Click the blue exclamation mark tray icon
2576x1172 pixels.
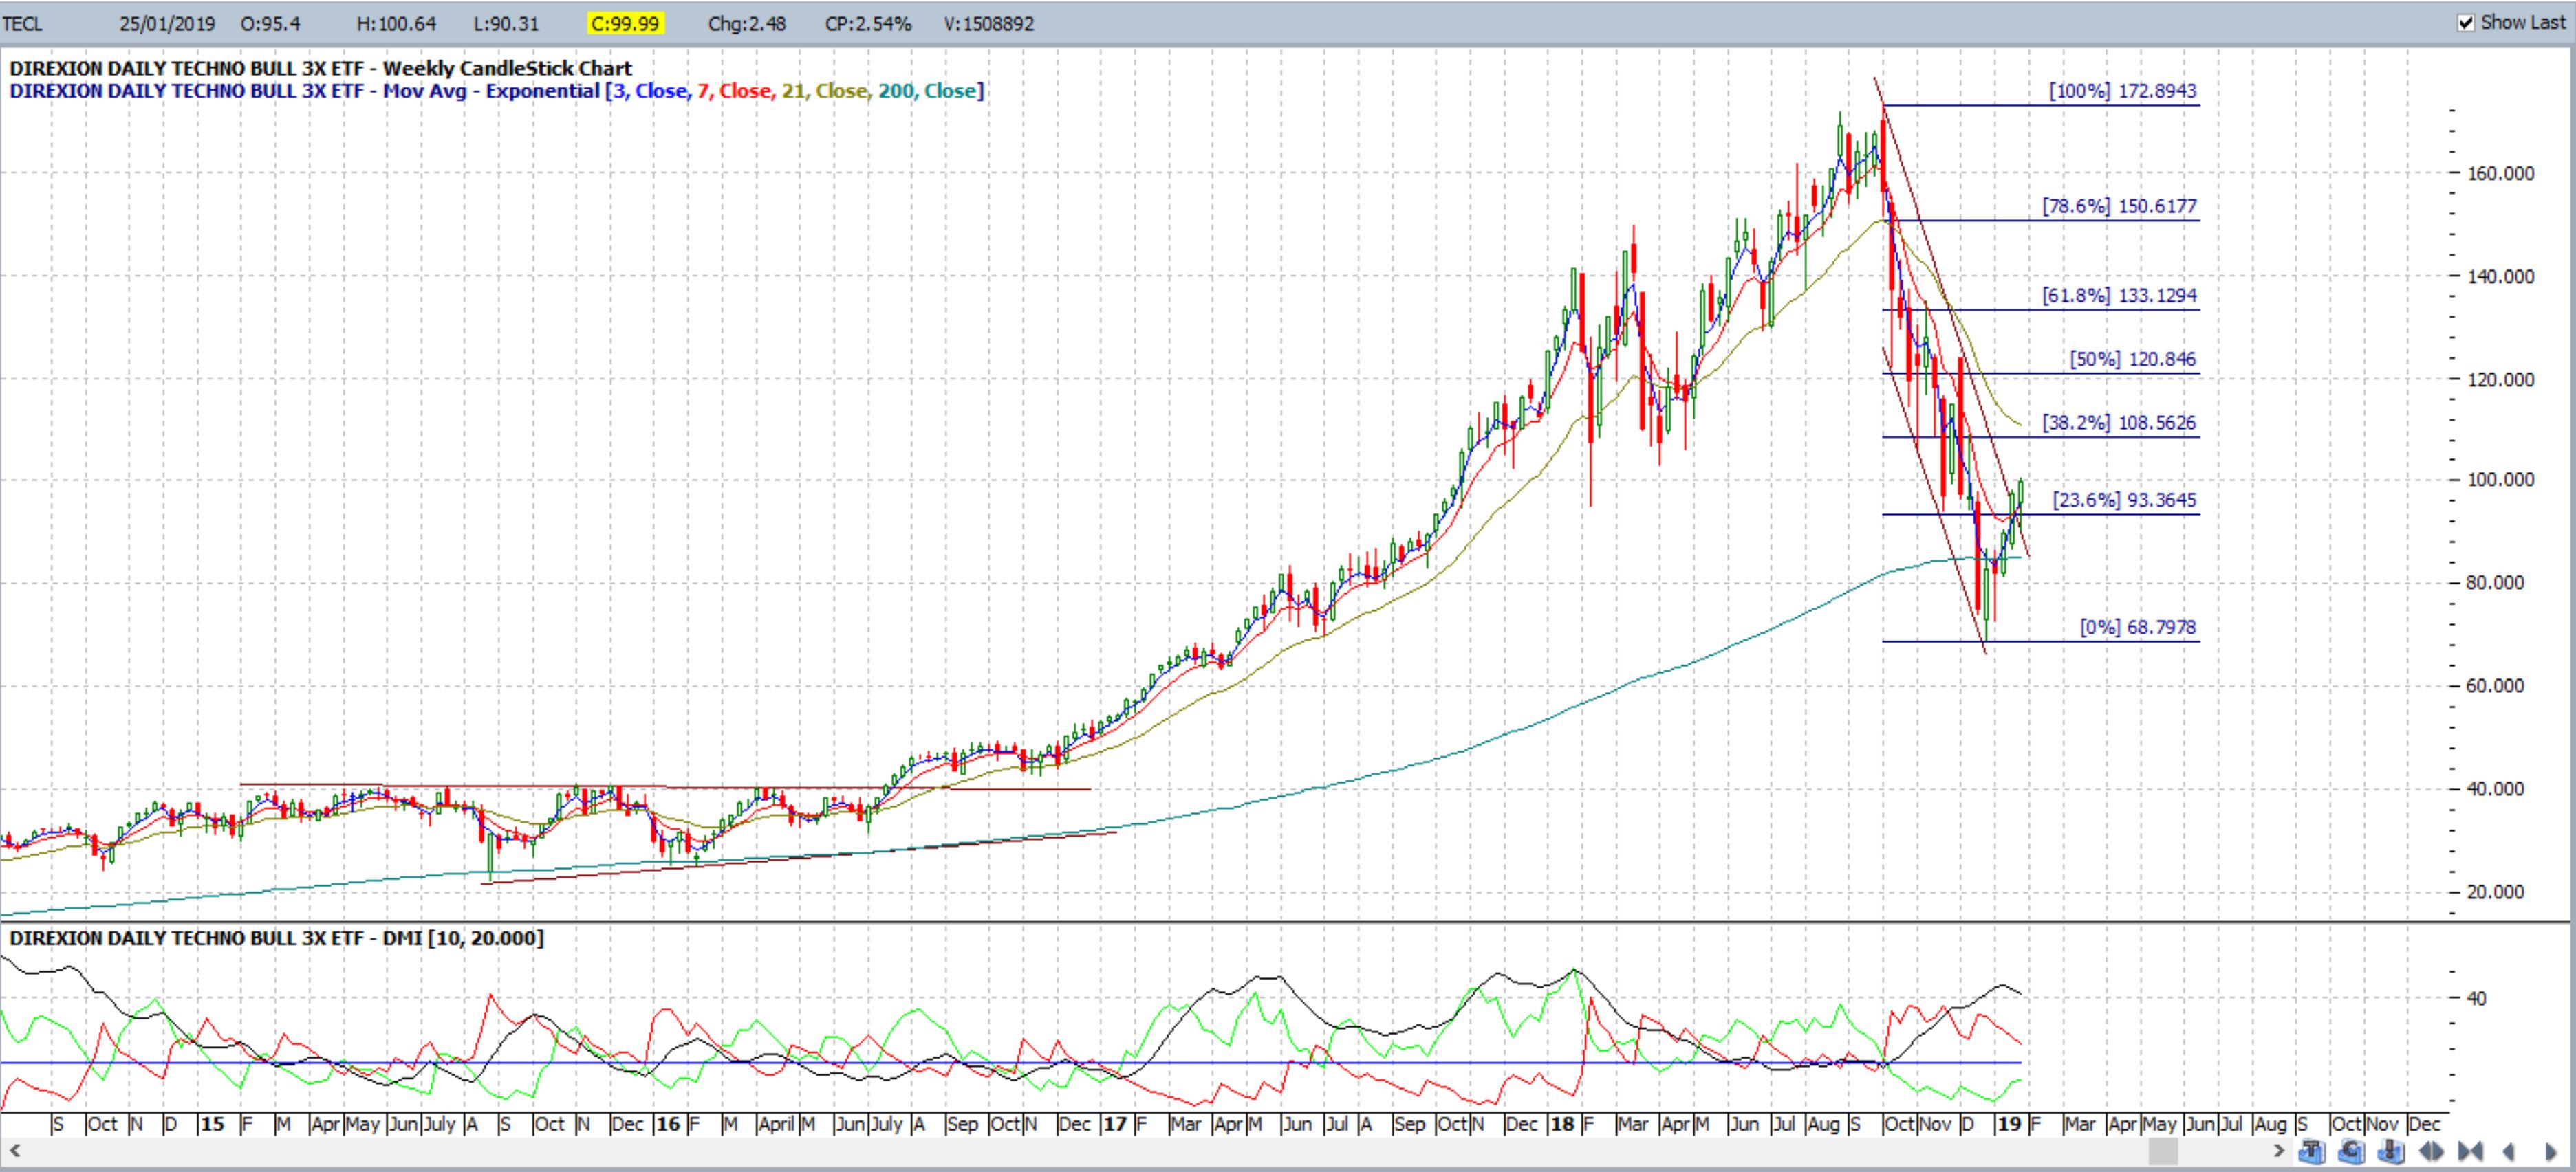[2391, 1151]
